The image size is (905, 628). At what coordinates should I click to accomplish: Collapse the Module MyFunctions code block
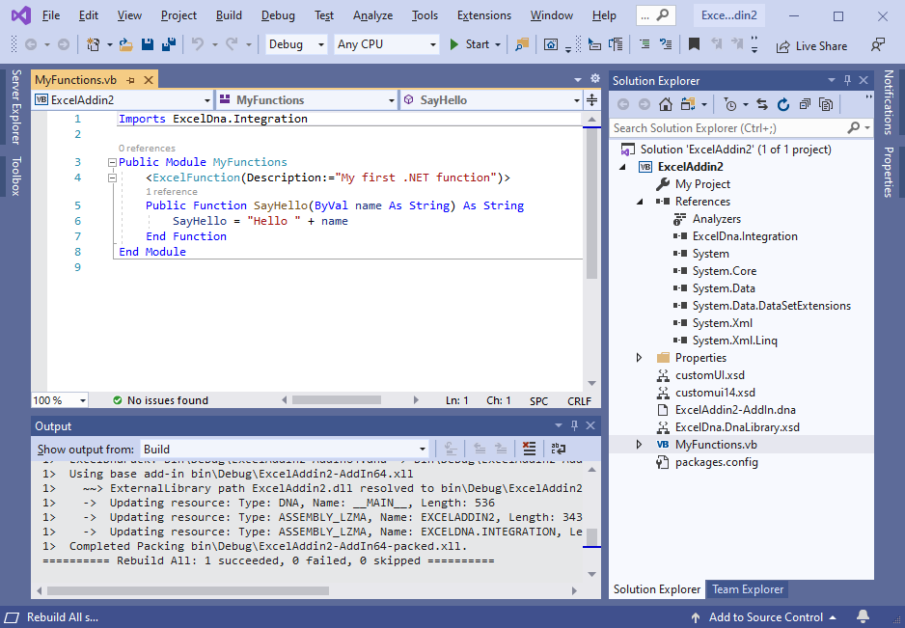pyautogui.click(x=113, y=163)
